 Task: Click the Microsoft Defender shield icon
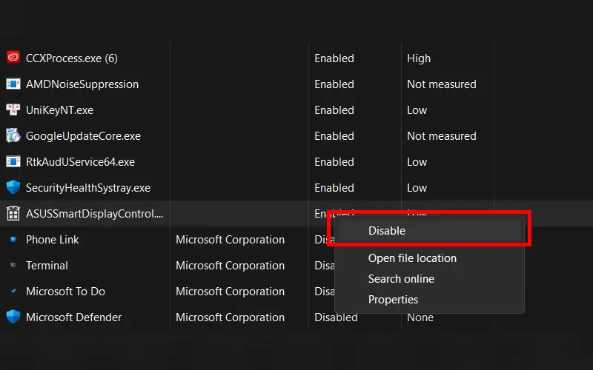(x=13, y=317)
